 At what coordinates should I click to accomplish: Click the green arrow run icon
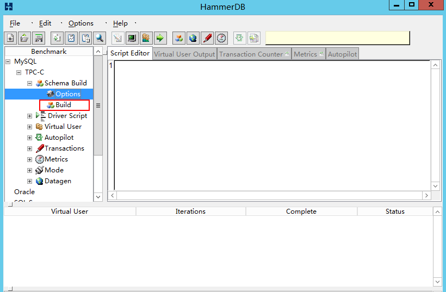coord(160,38)
